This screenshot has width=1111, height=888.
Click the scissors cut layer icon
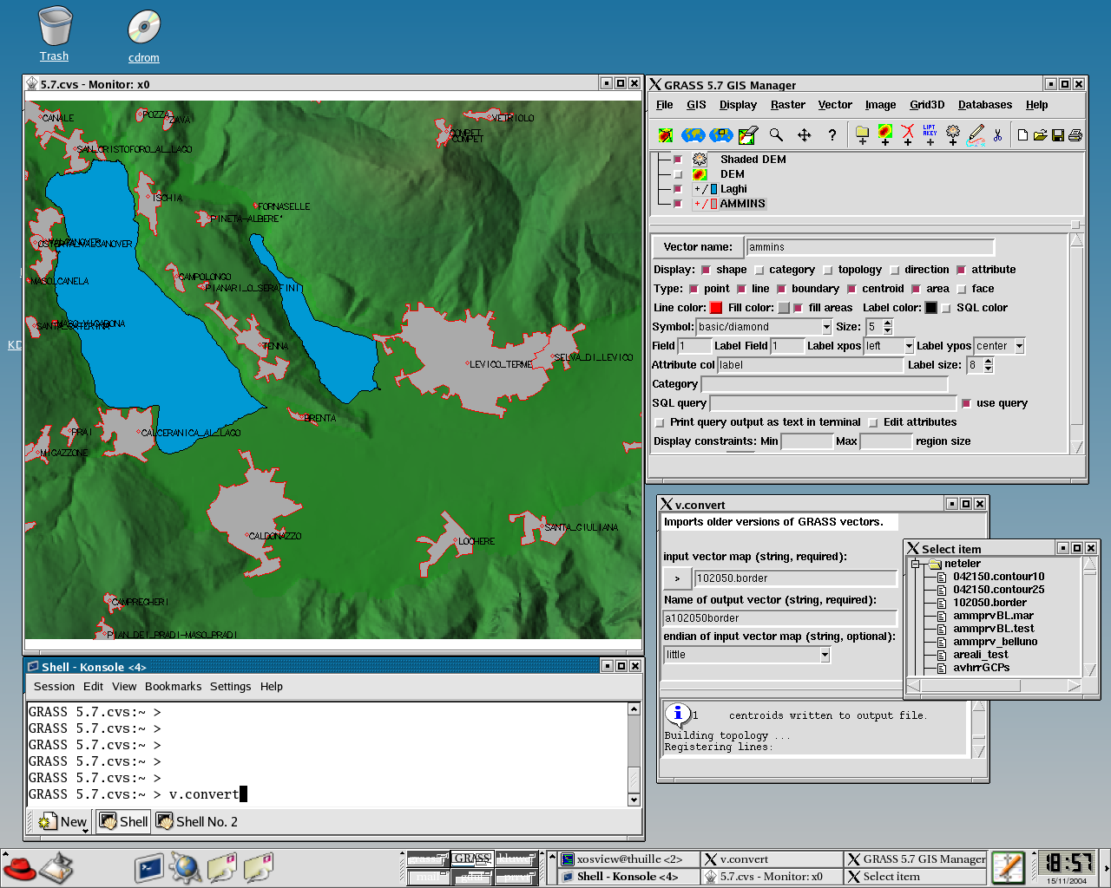click(x=997, y=134)
